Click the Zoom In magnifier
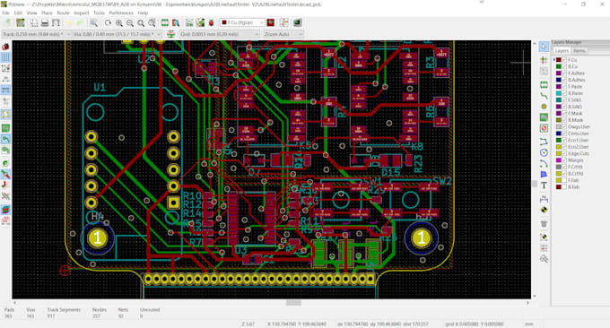Viewport: 610px width, 328px height. coord(119,23)
